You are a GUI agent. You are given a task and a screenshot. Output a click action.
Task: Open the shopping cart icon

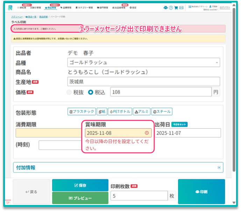click(176, 7)
